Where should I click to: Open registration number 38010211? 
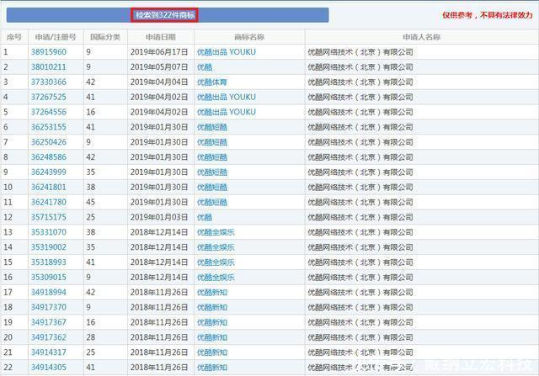49,67
